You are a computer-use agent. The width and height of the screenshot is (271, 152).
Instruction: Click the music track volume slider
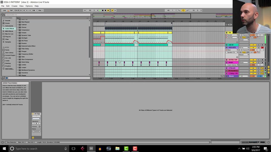tap(253, 65)
